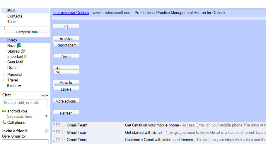Open the Chat options dropdown arrow
Screen dimensions: 266x144
point(43,96)
